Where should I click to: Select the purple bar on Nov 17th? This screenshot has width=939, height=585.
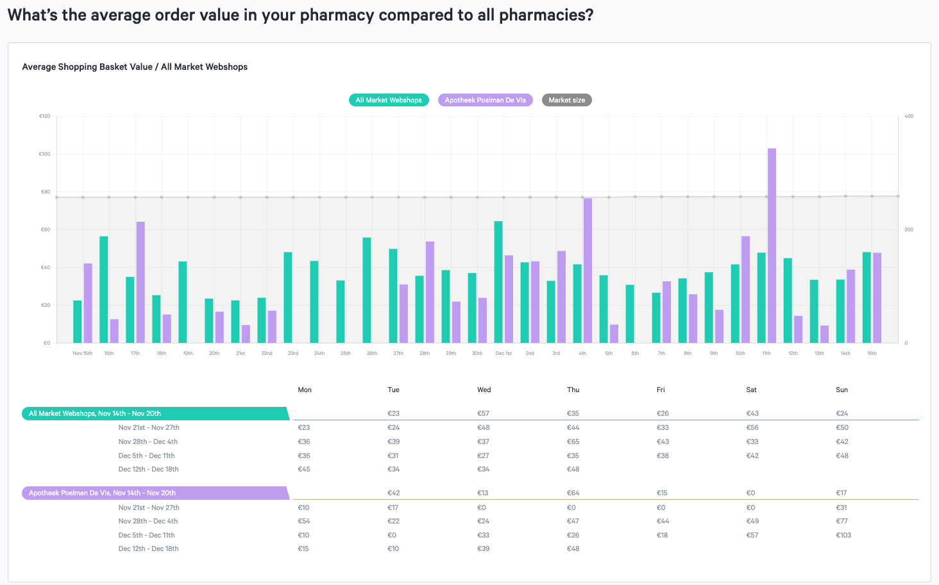(140, 283)
